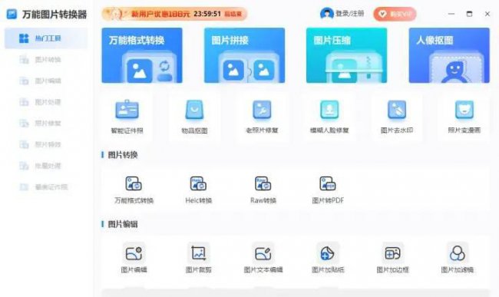Open 照片特效 in the sidebar
499x297 pixels.
point(46,144)
